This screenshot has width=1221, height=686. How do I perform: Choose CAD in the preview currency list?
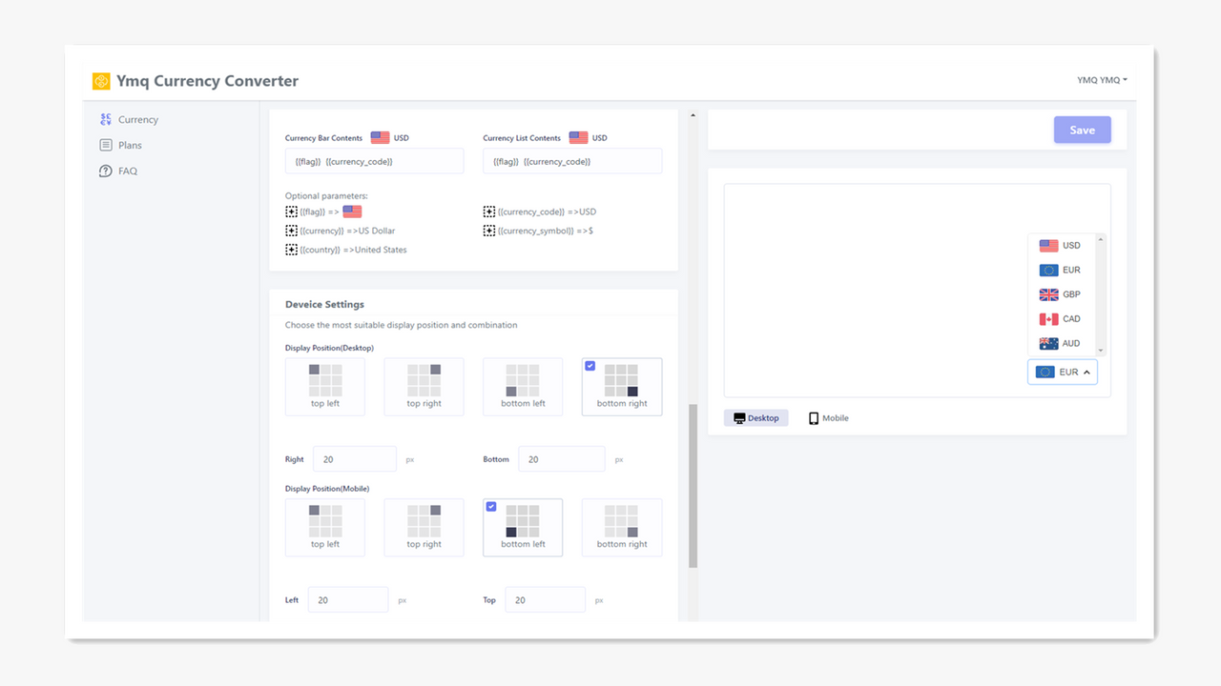tap(1061, 319)
